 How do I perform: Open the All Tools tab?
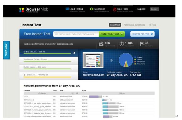pos(153,25)
